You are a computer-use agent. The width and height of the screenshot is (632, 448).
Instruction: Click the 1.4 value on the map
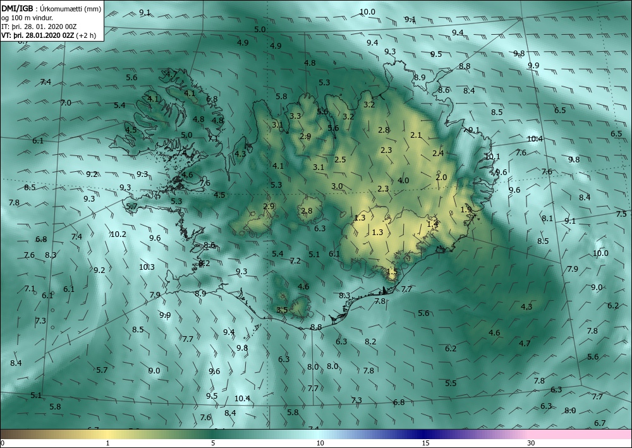tap(432, 224)
